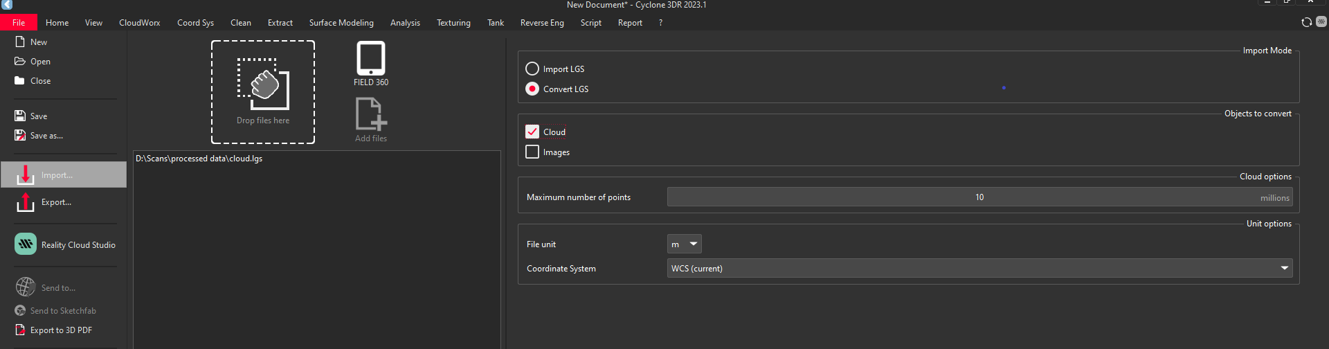This screenshot has height=349, width=1329.
Task: Click the red Export arrow icon
Action: [x=26, y=202]
